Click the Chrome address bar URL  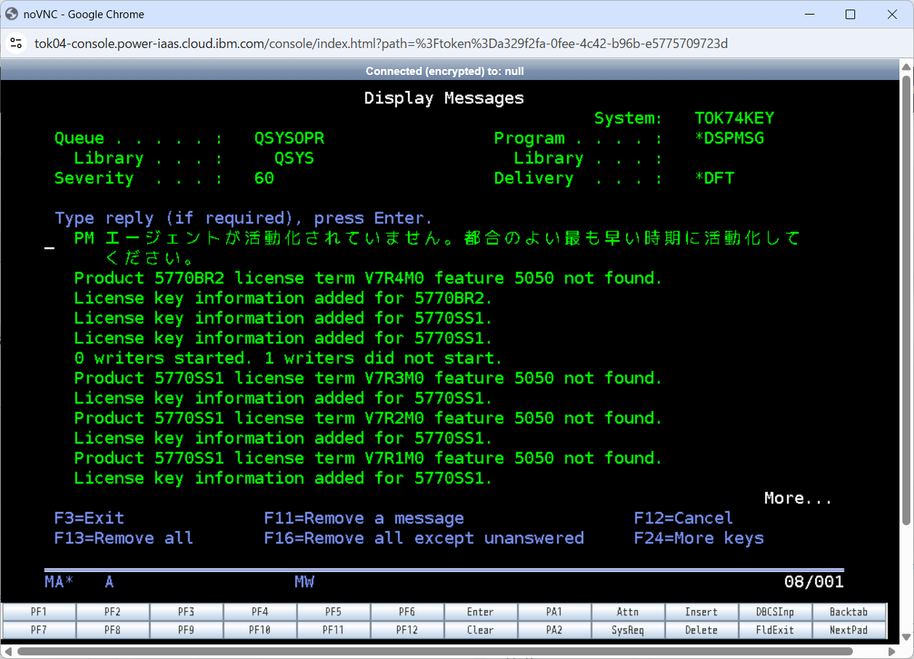pyautogui.click(x=381, y=44)
